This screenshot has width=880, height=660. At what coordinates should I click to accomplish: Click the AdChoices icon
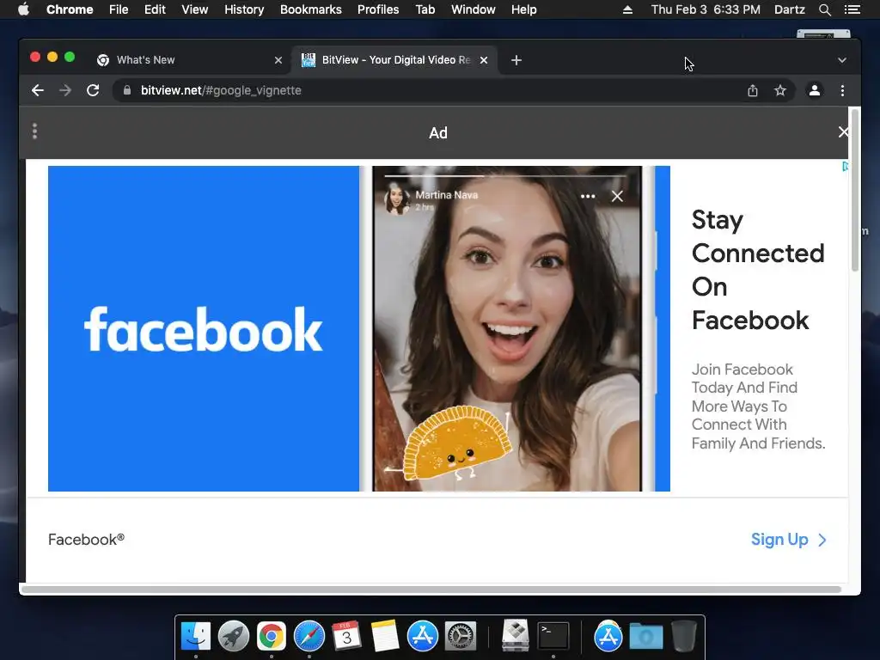(845, 166)
